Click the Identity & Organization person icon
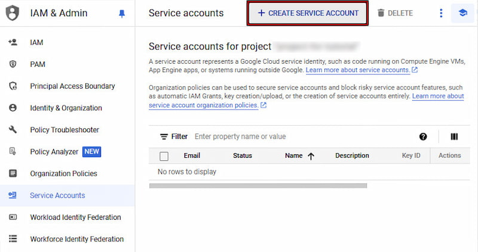Image resolution: width=478 pixels, height=252 pixels. click(x=13, y=108)
